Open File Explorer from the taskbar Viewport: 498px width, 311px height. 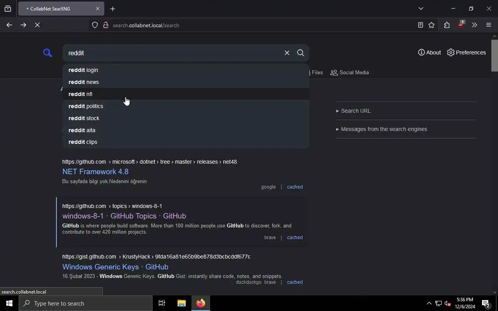(x=181, y=303)
